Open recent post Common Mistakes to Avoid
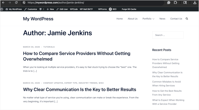 [167, 84]
